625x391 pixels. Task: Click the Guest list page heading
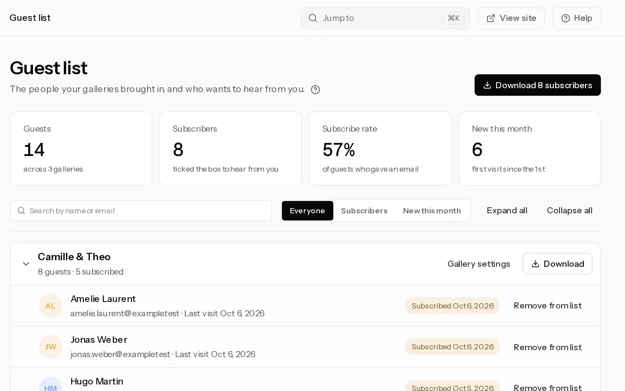[49, 68]
